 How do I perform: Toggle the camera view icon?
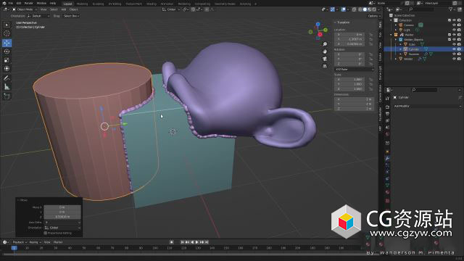click(325, 59)
